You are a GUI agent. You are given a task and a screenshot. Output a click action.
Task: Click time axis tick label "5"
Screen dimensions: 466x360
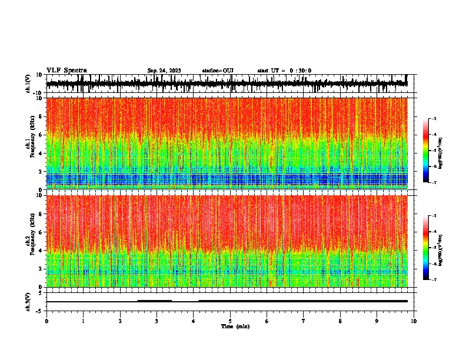(230, 321)
